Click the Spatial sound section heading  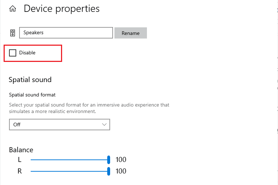(x=30, y=80)
